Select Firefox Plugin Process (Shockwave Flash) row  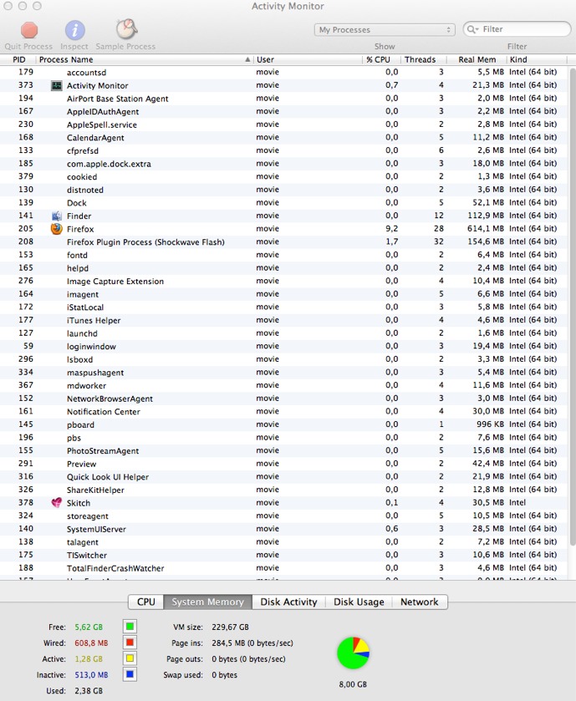pyautogui.click(x=284, y=241)
